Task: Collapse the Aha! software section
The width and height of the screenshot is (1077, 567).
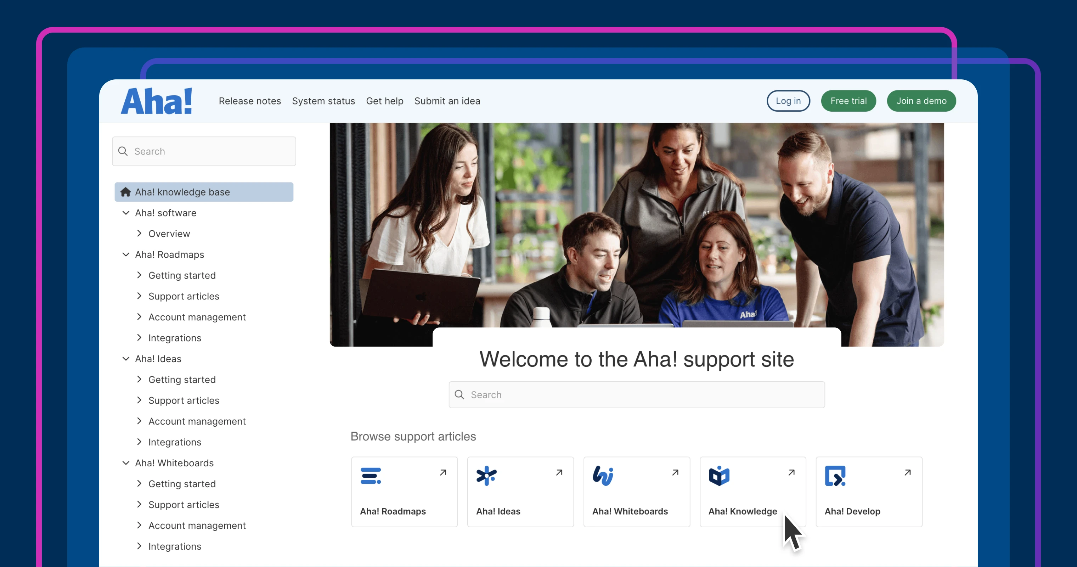Action: 126,213
